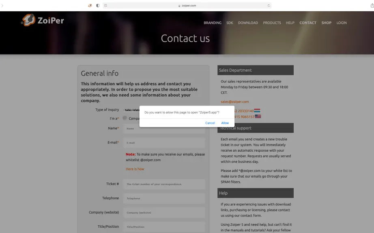This screenshot has height=233, width=374.
Task: Open the reader view icon in address bar
Action: point(105,6)
